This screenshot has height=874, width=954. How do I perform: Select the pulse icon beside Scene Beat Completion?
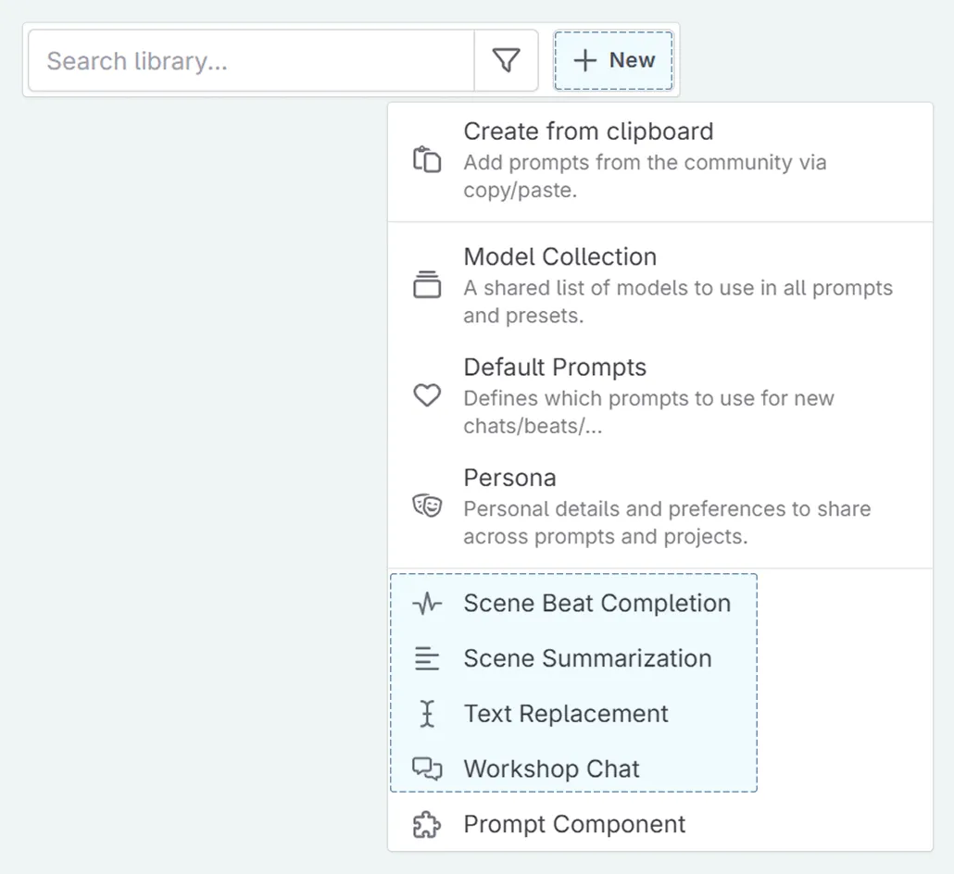pos(426,603)
